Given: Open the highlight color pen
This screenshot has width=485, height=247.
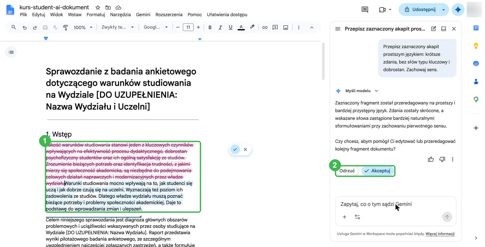Looking at the screenshot, I should [252, 28].
